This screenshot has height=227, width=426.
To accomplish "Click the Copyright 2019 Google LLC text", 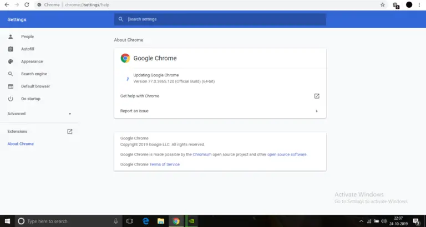I will (163, 145).
